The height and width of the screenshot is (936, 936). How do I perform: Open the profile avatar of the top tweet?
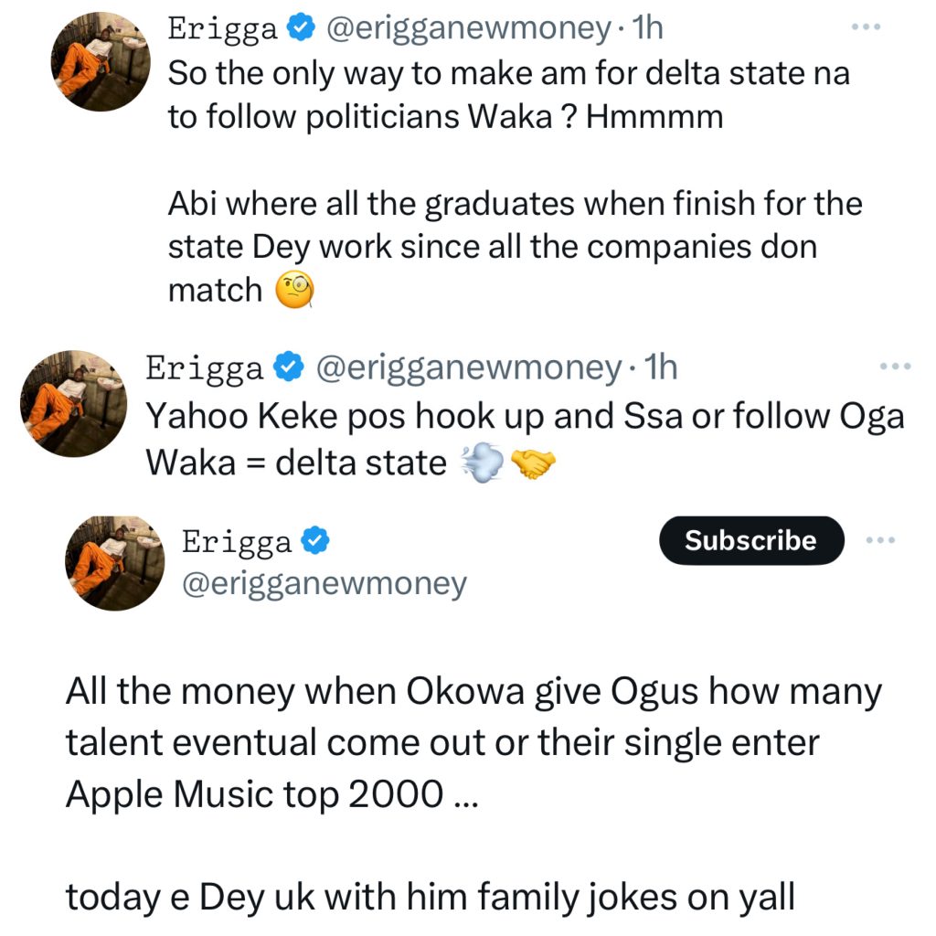[x=99, y=62]
